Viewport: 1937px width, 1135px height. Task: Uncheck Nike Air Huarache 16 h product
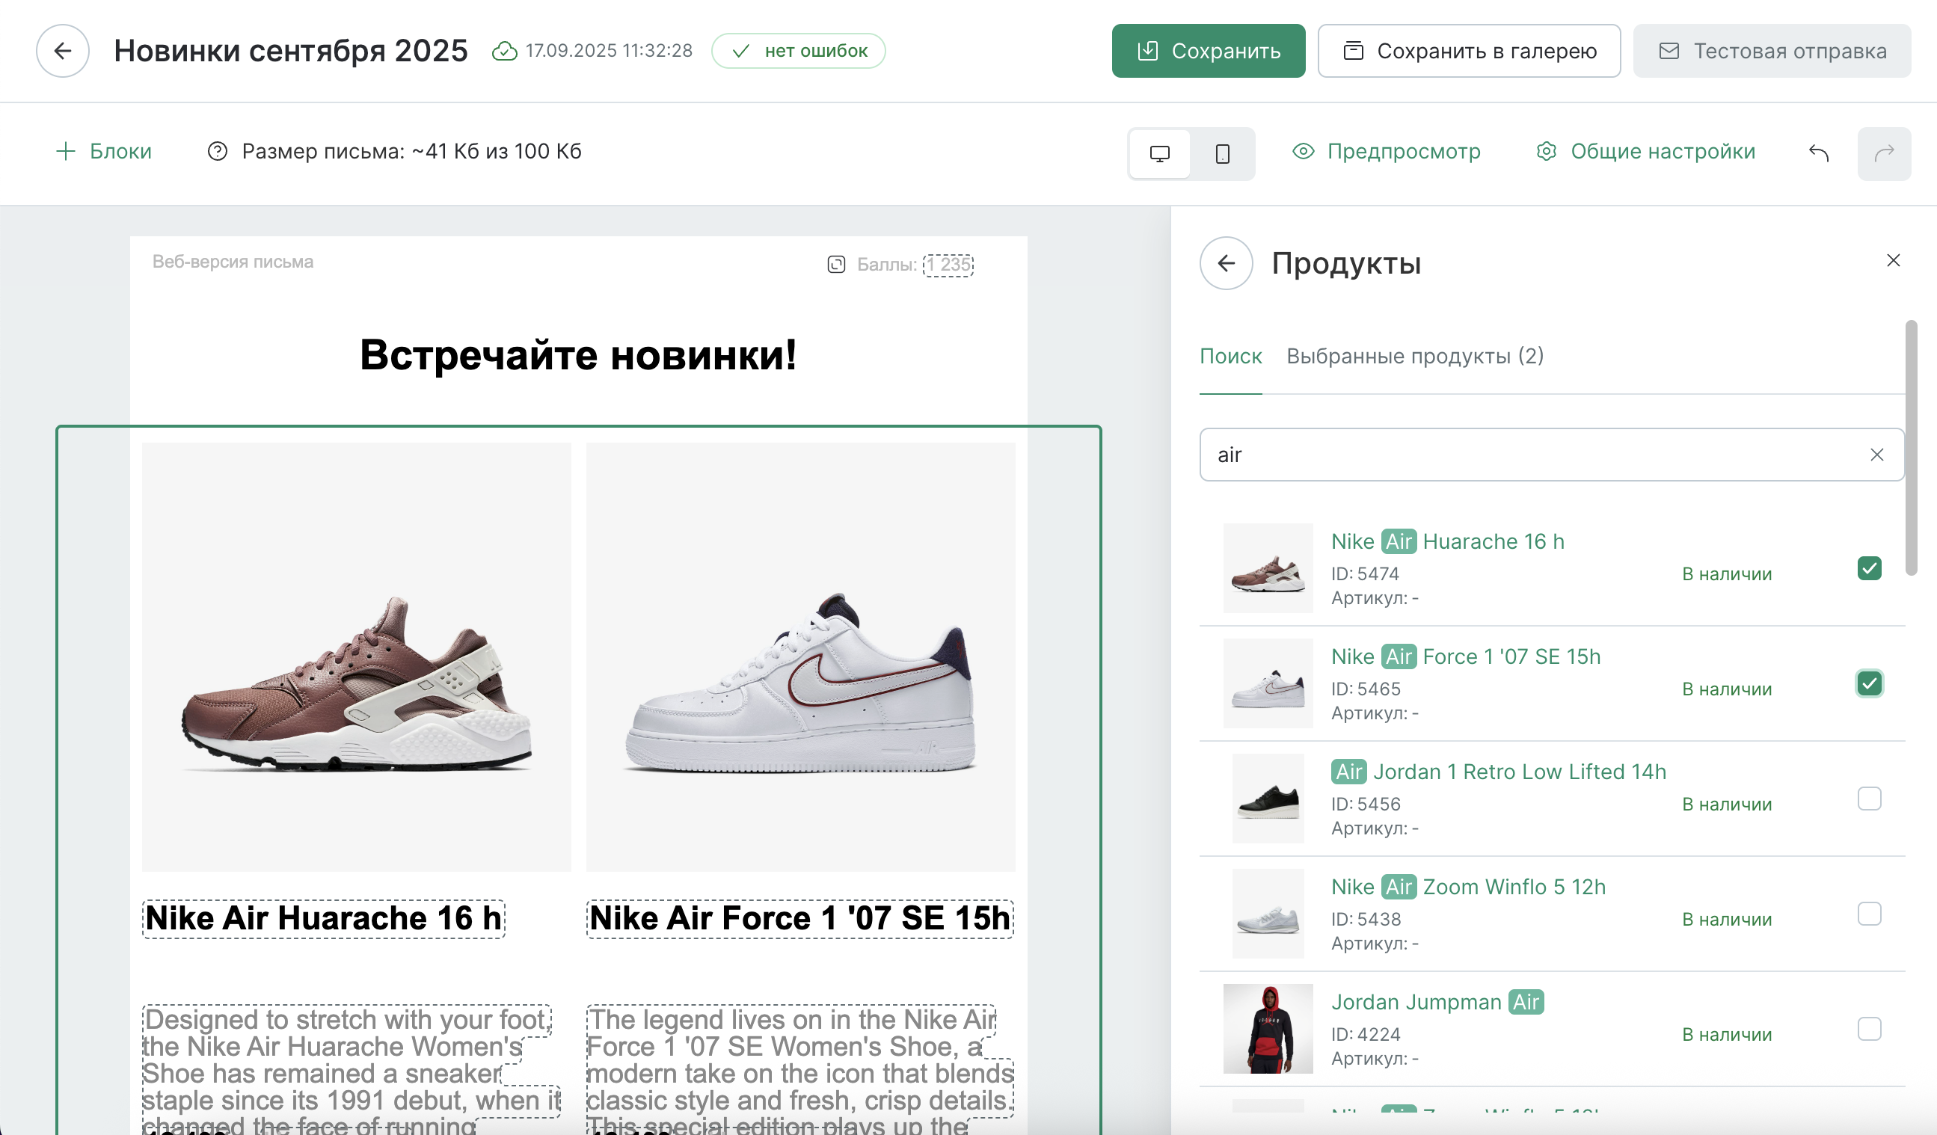tap(1869, 569)
